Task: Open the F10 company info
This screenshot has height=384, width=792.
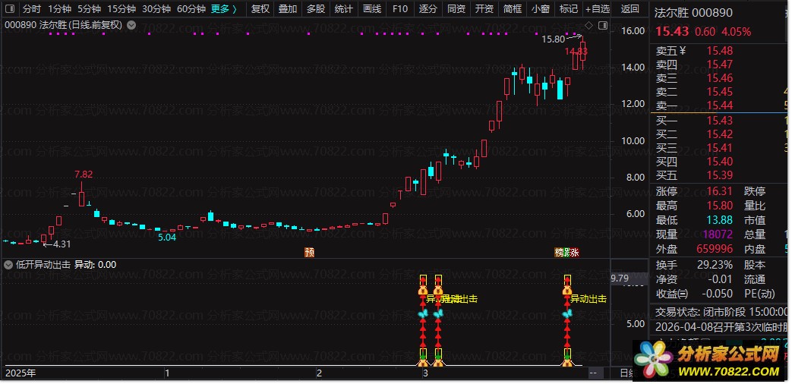Action: (x=400, y=8)
